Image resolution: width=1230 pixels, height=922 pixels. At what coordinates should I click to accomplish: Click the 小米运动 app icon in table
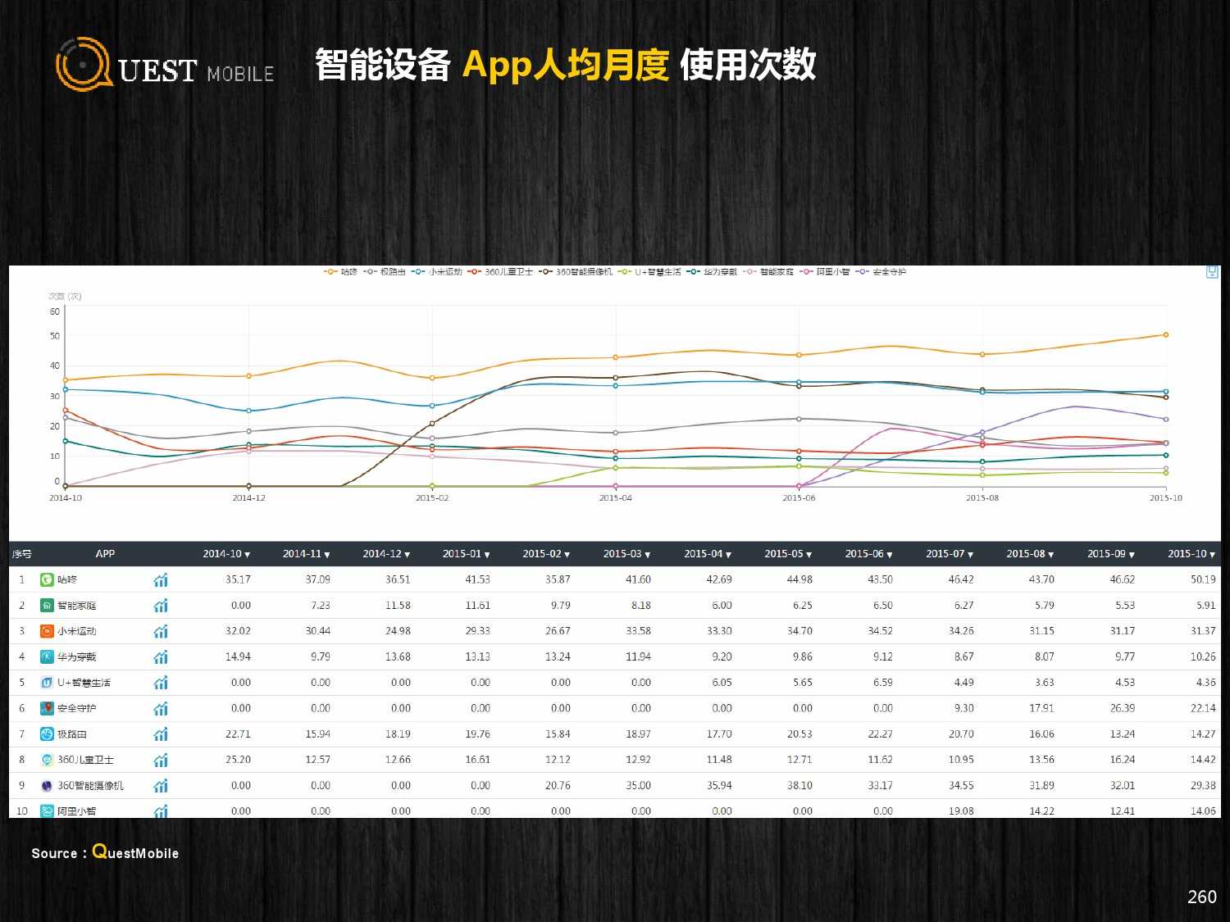47,631
